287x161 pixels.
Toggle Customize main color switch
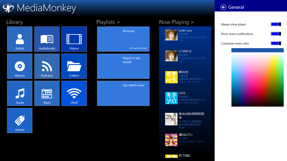tap(276, 43)
